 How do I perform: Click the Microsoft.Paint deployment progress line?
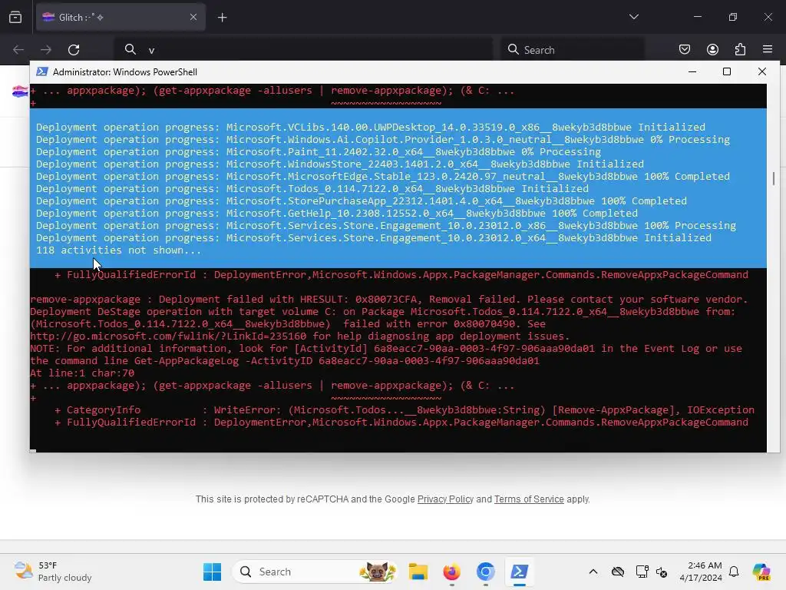point(319,151)
